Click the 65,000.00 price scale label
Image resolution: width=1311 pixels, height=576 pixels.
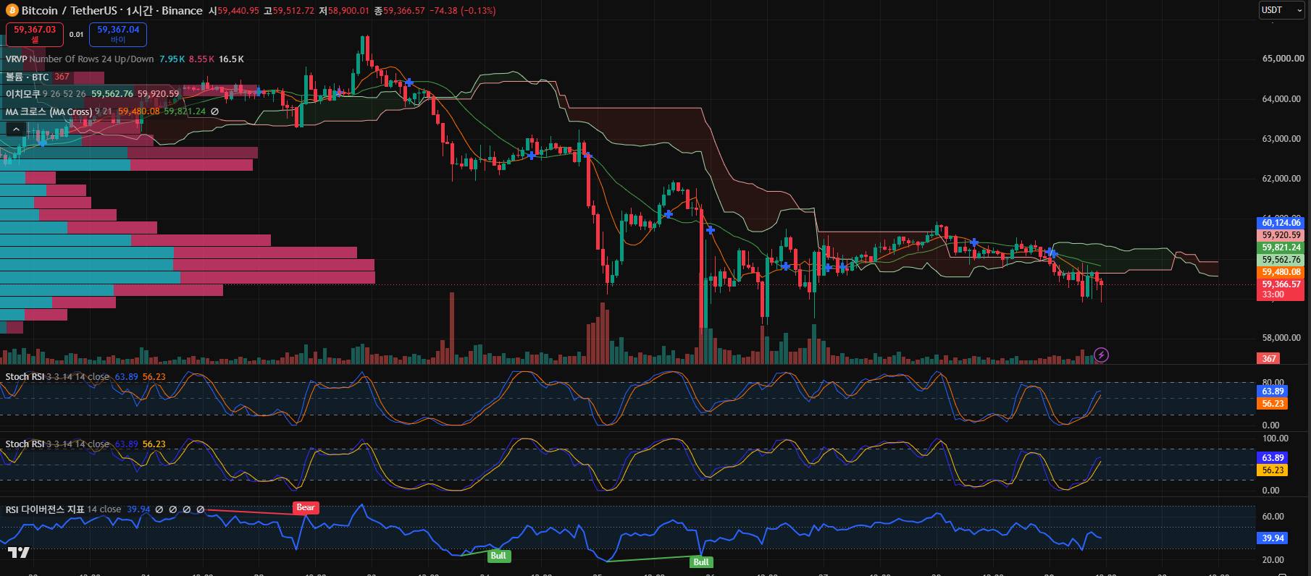coord(1283,59)
